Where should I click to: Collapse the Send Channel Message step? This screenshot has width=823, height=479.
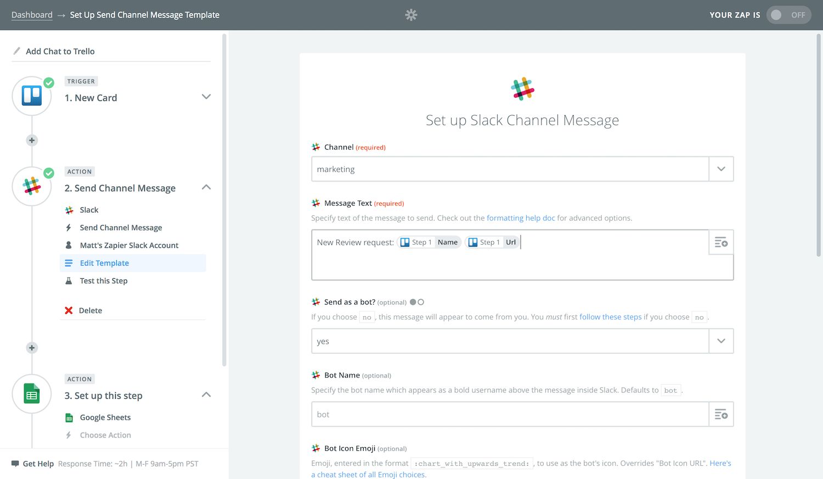tap(206, 188)
